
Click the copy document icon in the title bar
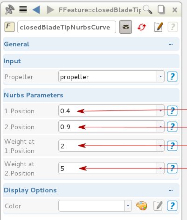pyautogui.click(x=161, y=10)
